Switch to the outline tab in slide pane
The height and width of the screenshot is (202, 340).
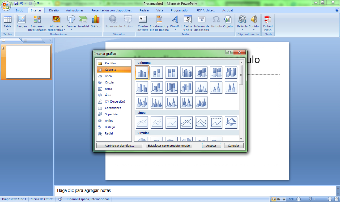point(25,40)
